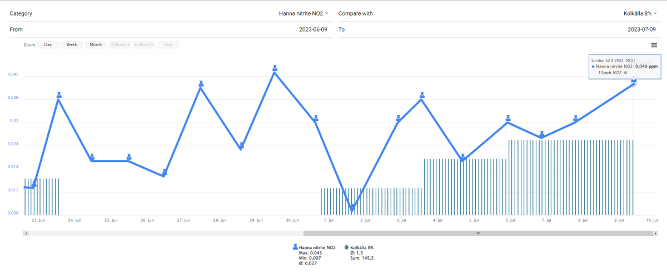Click the "10ppb NO2-N" tooltip note
667x279 pixels.
tap(612, 73)
